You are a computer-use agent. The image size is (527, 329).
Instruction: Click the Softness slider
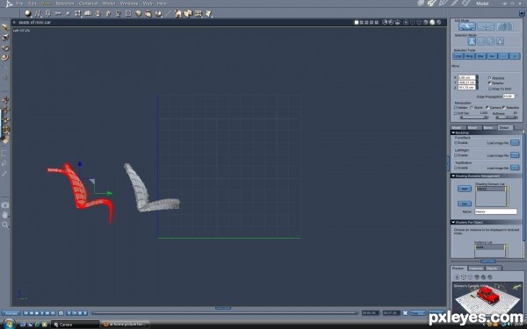(506, 118)
